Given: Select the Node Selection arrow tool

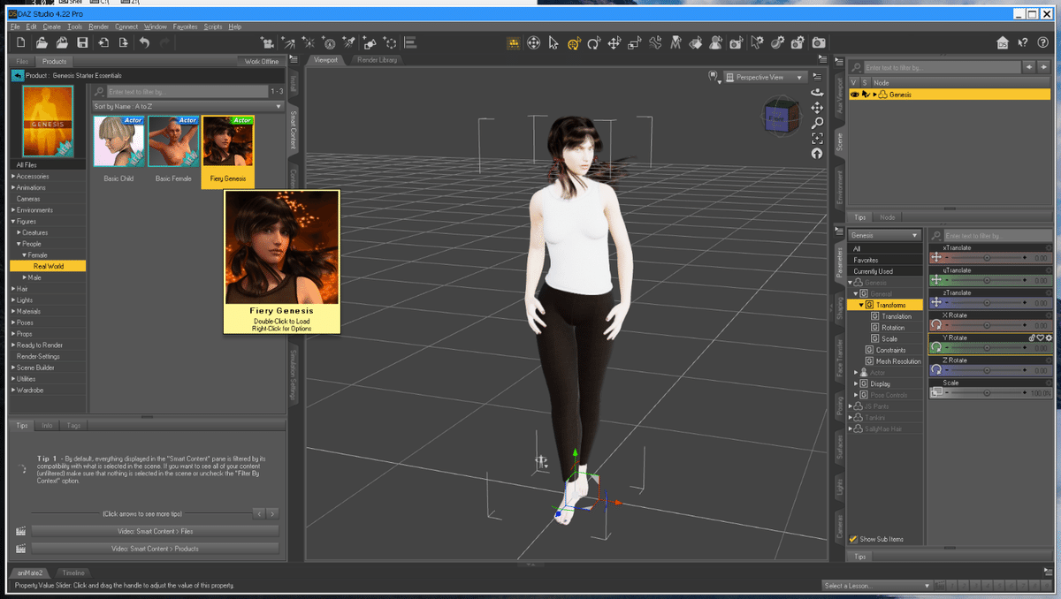Looking at the screenshot, I should click(x=553, y=42).
